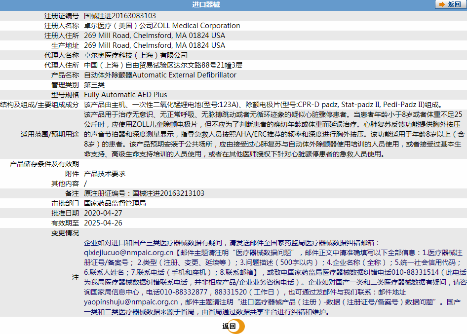
Task: Click 备注 label
Action: coord(72,193)
